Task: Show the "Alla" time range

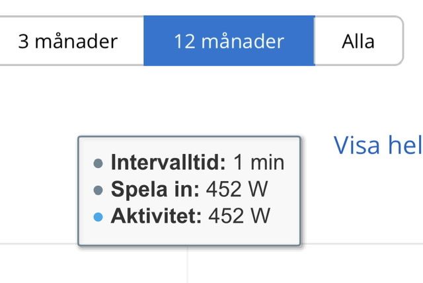Action: (x=358, y=41)
